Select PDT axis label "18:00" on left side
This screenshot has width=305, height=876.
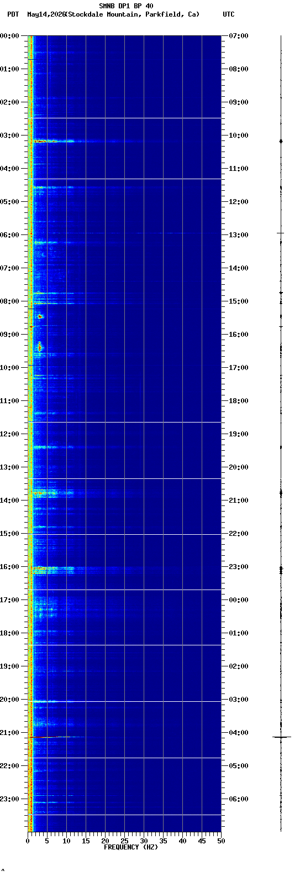9,633
